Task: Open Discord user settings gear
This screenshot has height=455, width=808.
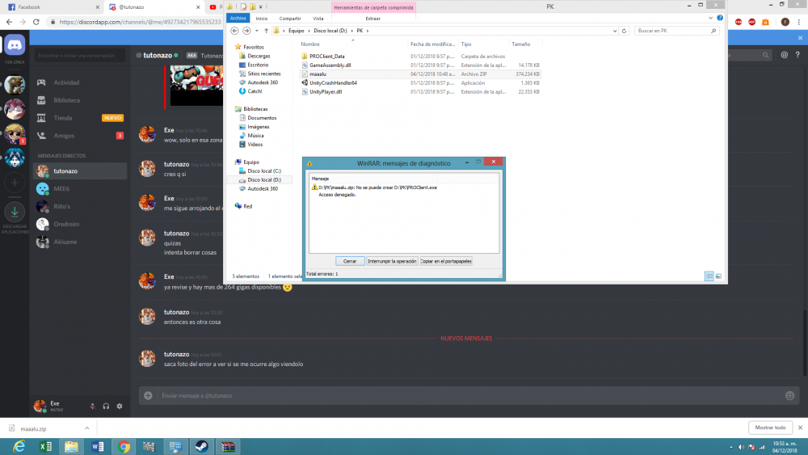Action: (120, 406)
